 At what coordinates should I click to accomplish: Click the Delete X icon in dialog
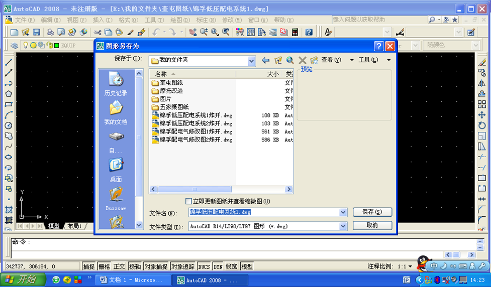[x=302, y=60]
